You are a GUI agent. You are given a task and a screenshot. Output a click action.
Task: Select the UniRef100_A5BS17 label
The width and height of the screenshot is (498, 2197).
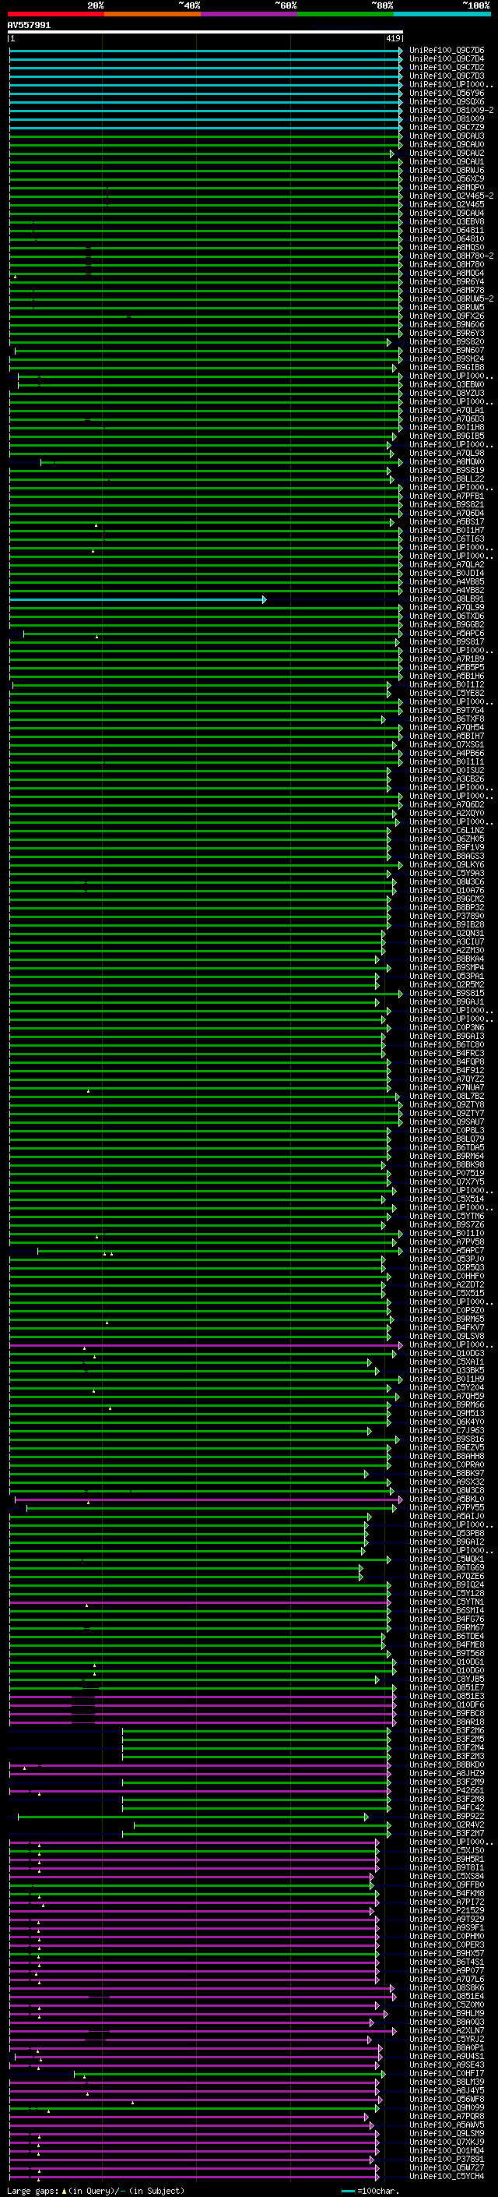pyautogui.click(x=447, y=522)
